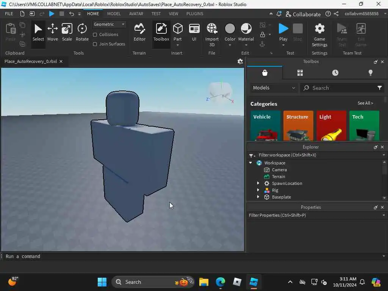Click the Undo arrow in title toolbar
This screenshot has width=388, height=291.
tap(71, 14)
